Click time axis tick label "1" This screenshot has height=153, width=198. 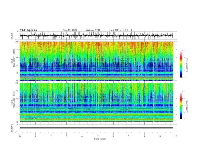35,136
